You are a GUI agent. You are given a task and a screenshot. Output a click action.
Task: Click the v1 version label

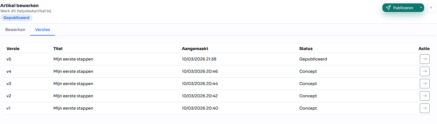click(9, 108)
